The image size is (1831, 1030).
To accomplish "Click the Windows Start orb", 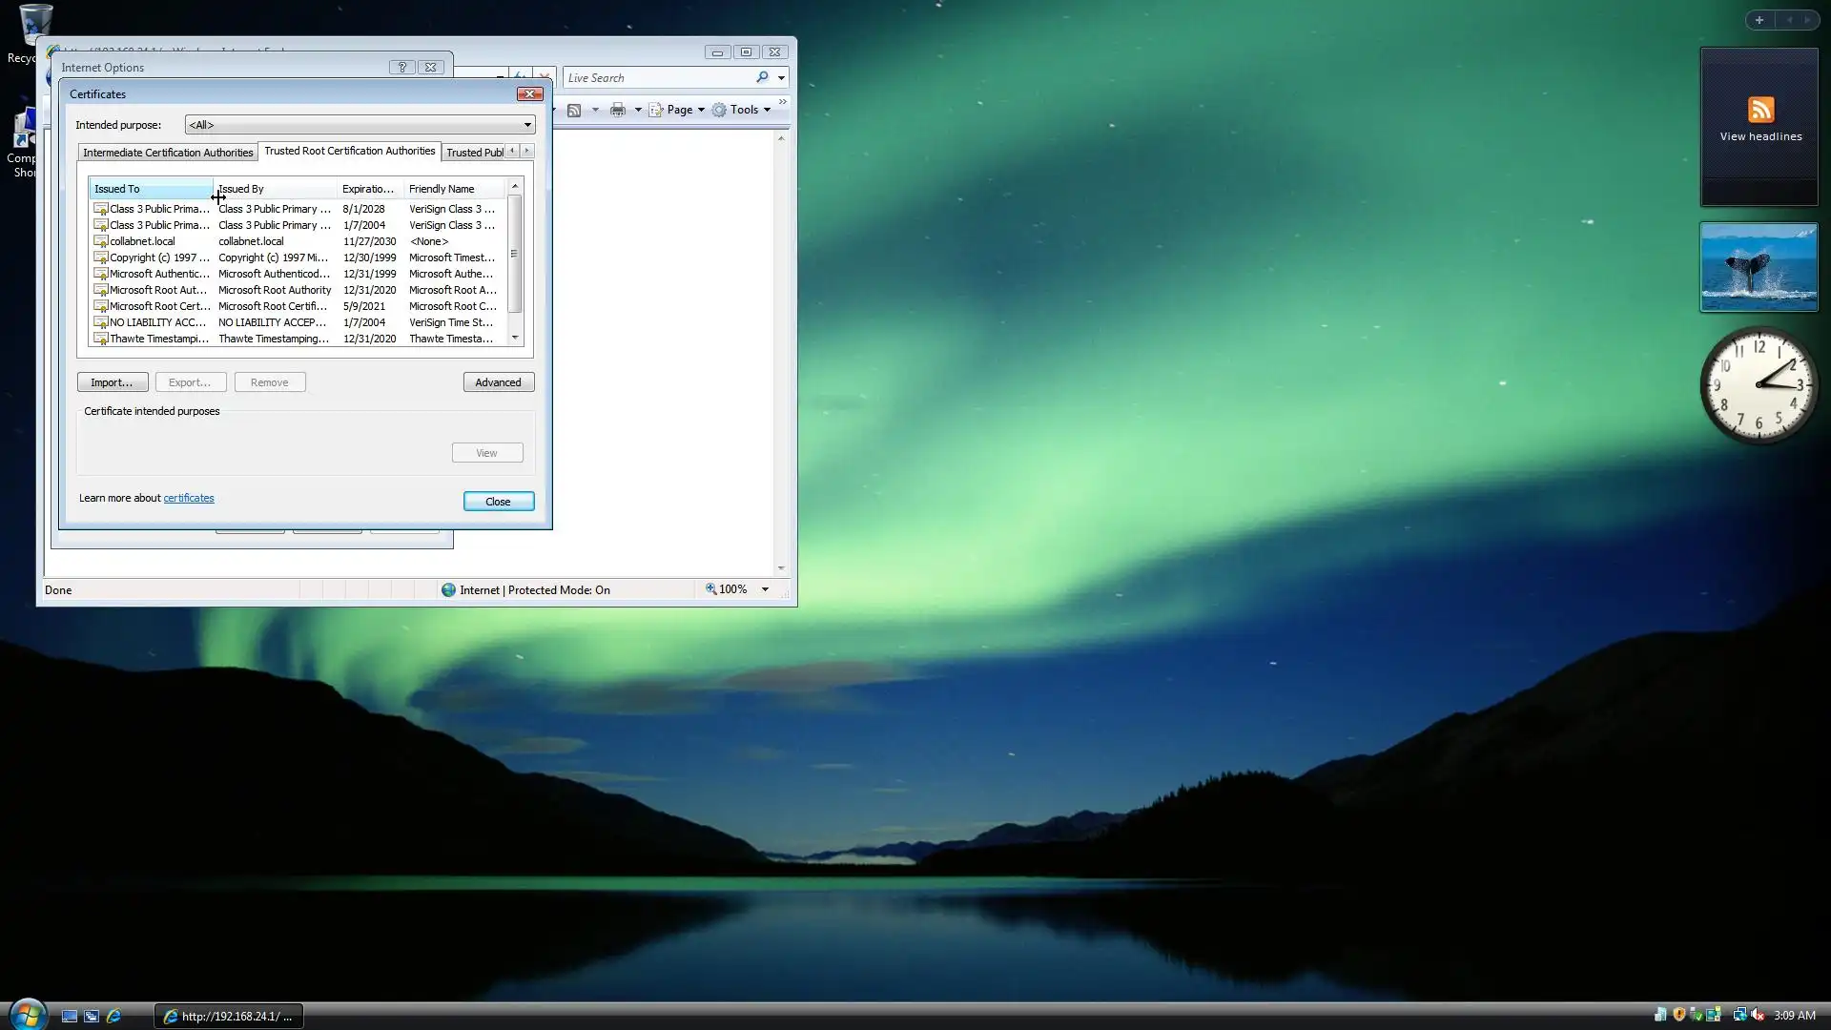I will (x=28, y=1015).
